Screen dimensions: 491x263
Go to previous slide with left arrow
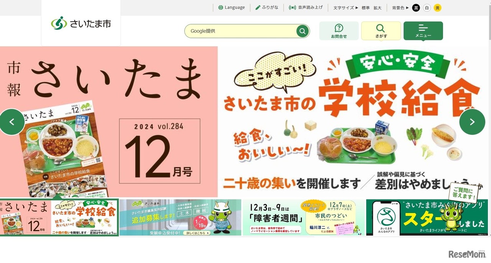(12, 122)
